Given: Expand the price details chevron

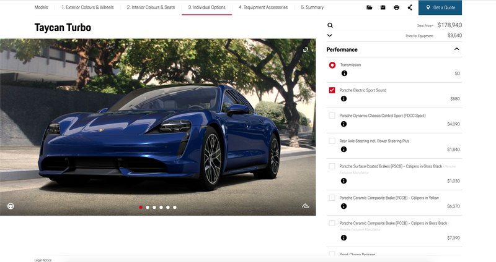Looking at the screenshot, I should pyautogui.click(x=330, y=35).
